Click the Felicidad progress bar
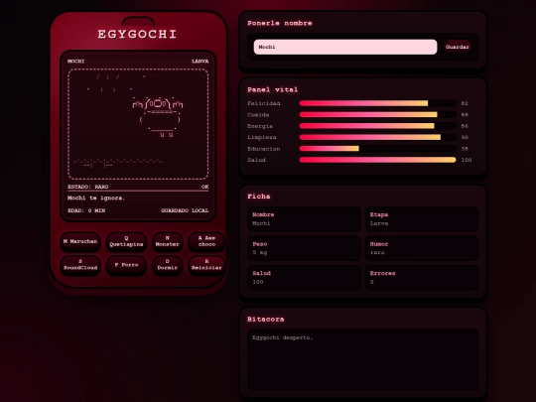536x402 pixels. click(x=378, y=103)
